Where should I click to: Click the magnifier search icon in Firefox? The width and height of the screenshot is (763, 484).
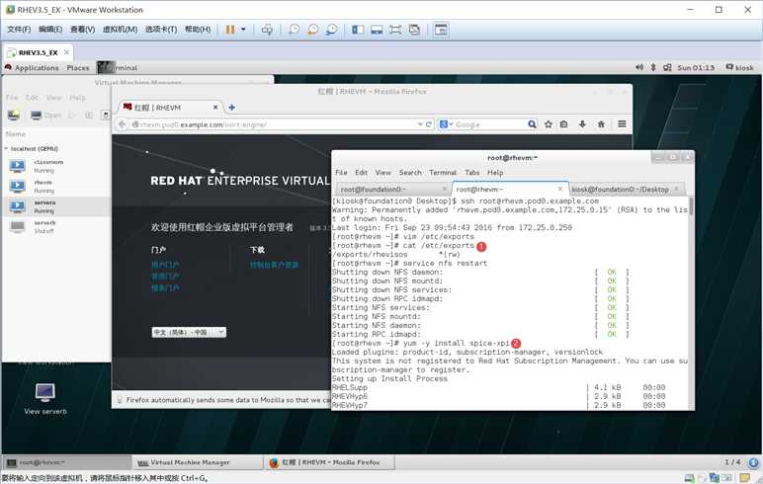tap(532, 124)
